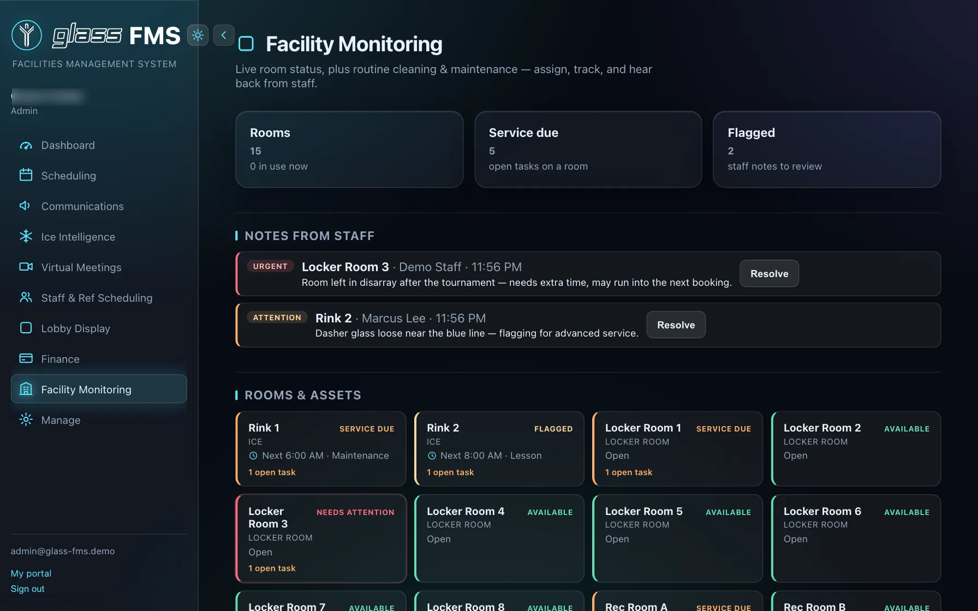978x611 pixels.
Task: Resolve the urgent Locker Room 3 note
Action: pos(769,274)
